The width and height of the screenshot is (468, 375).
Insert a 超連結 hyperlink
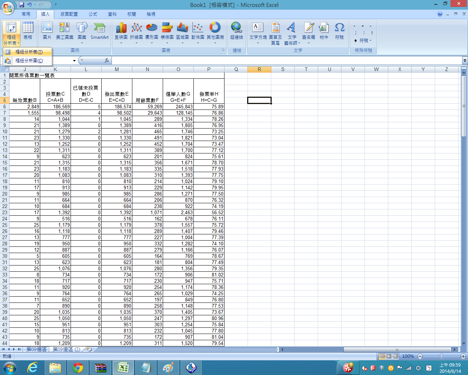[237, 31]
